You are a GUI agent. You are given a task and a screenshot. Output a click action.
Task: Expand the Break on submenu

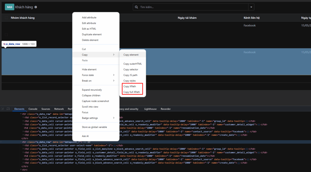[96, 81]
